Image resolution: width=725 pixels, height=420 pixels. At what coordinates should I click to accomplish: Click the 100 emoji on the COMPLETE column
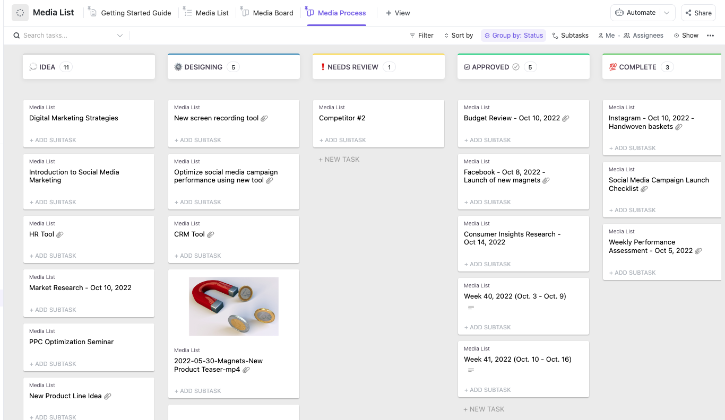click(x=613, y=67)
